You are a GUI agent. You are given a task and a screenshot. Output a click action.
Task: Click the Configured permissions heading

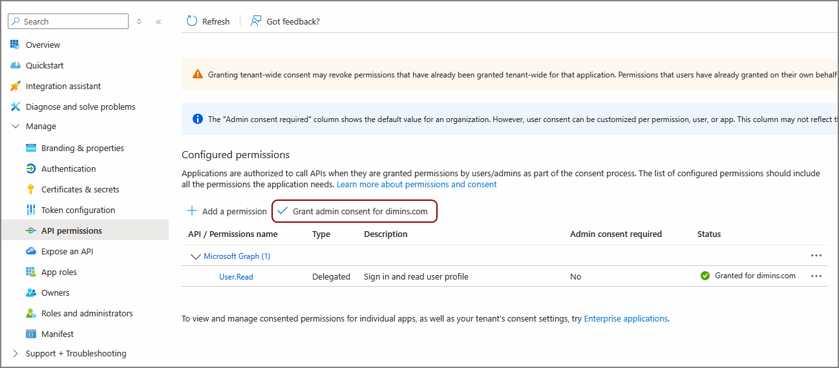click(x=235, y=154)
